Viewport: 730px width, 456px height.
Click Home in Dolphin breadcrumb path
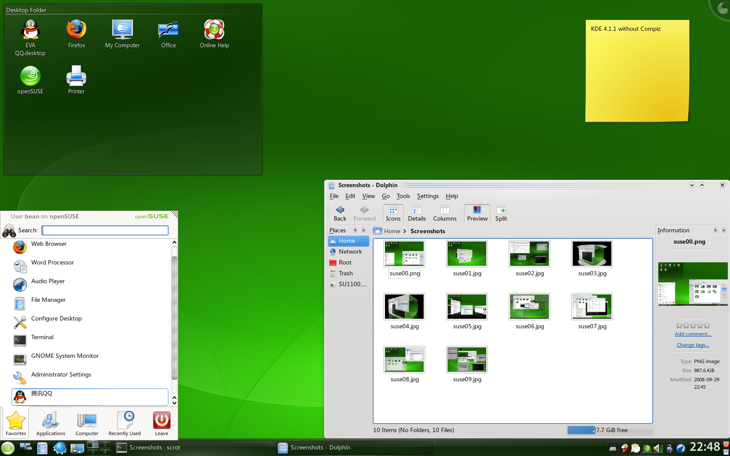pos(392,231)
